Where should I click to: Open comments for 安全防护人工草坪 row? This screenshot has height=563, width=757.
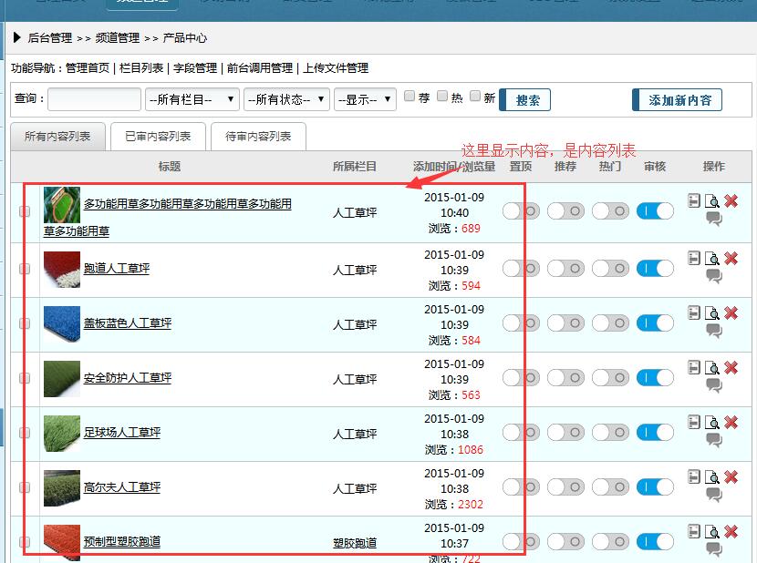[714, 385]
